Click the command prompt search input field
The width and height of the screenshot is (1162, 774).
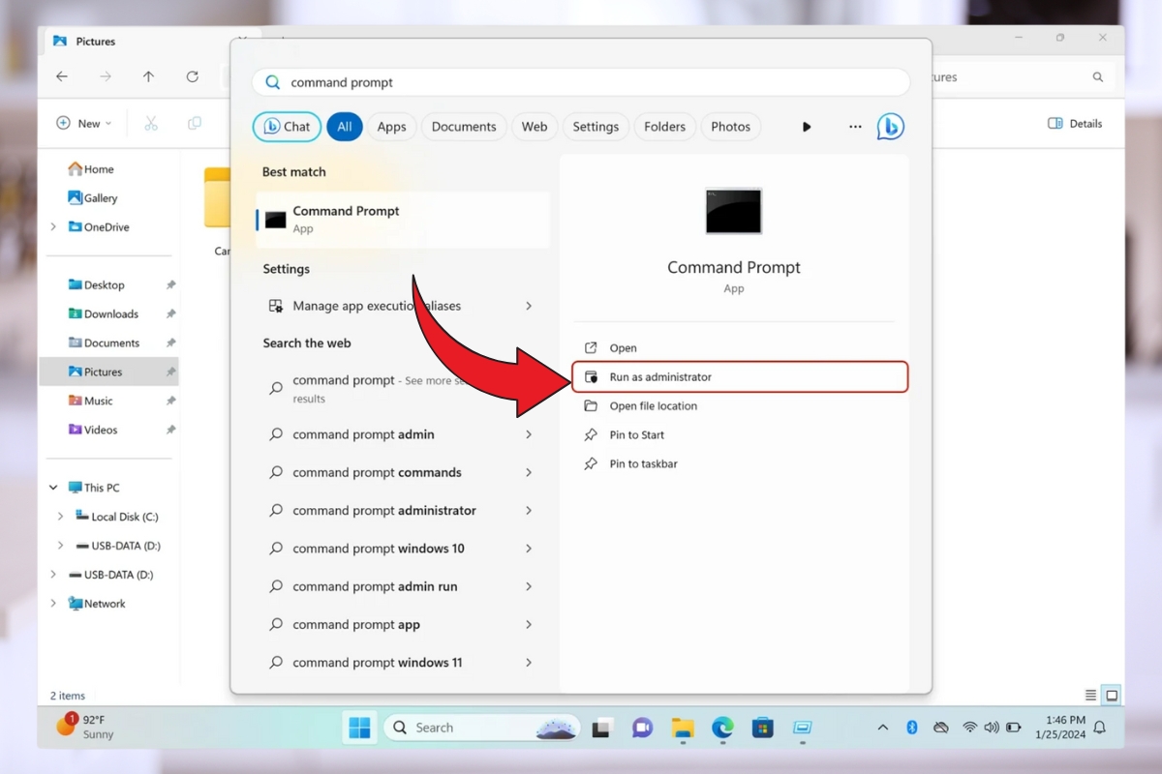tap(581, 82)
